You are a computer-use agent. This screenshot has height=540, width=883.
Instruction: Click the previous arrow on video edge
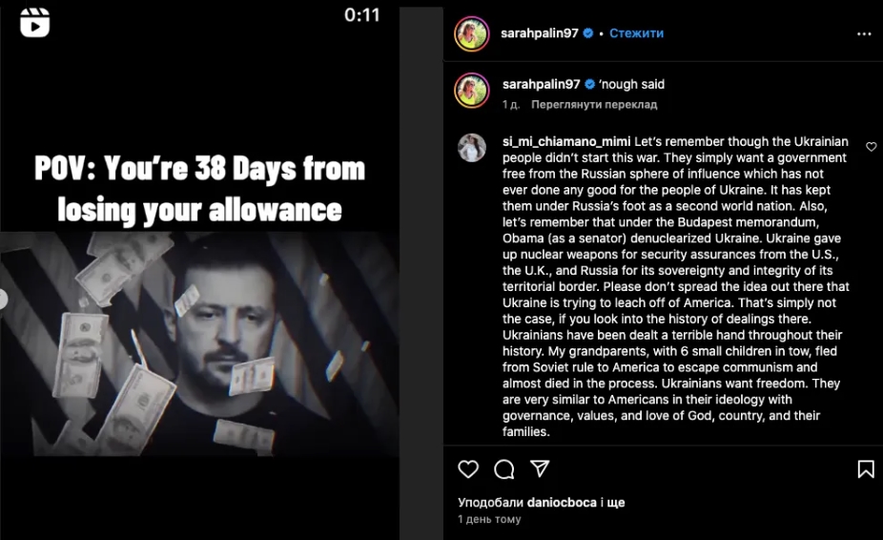pyautogui.click(x=3, y=299)
